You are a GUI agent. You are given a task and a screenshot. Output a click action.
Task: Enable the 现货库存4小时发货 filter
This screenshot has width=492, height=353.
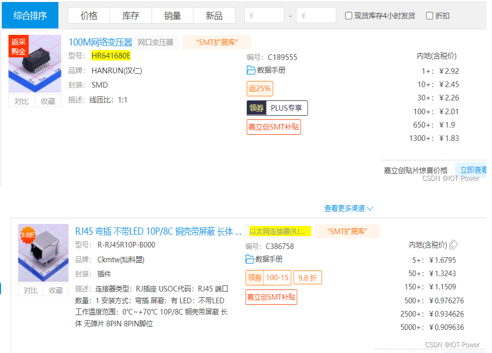[x=349, y=15]
